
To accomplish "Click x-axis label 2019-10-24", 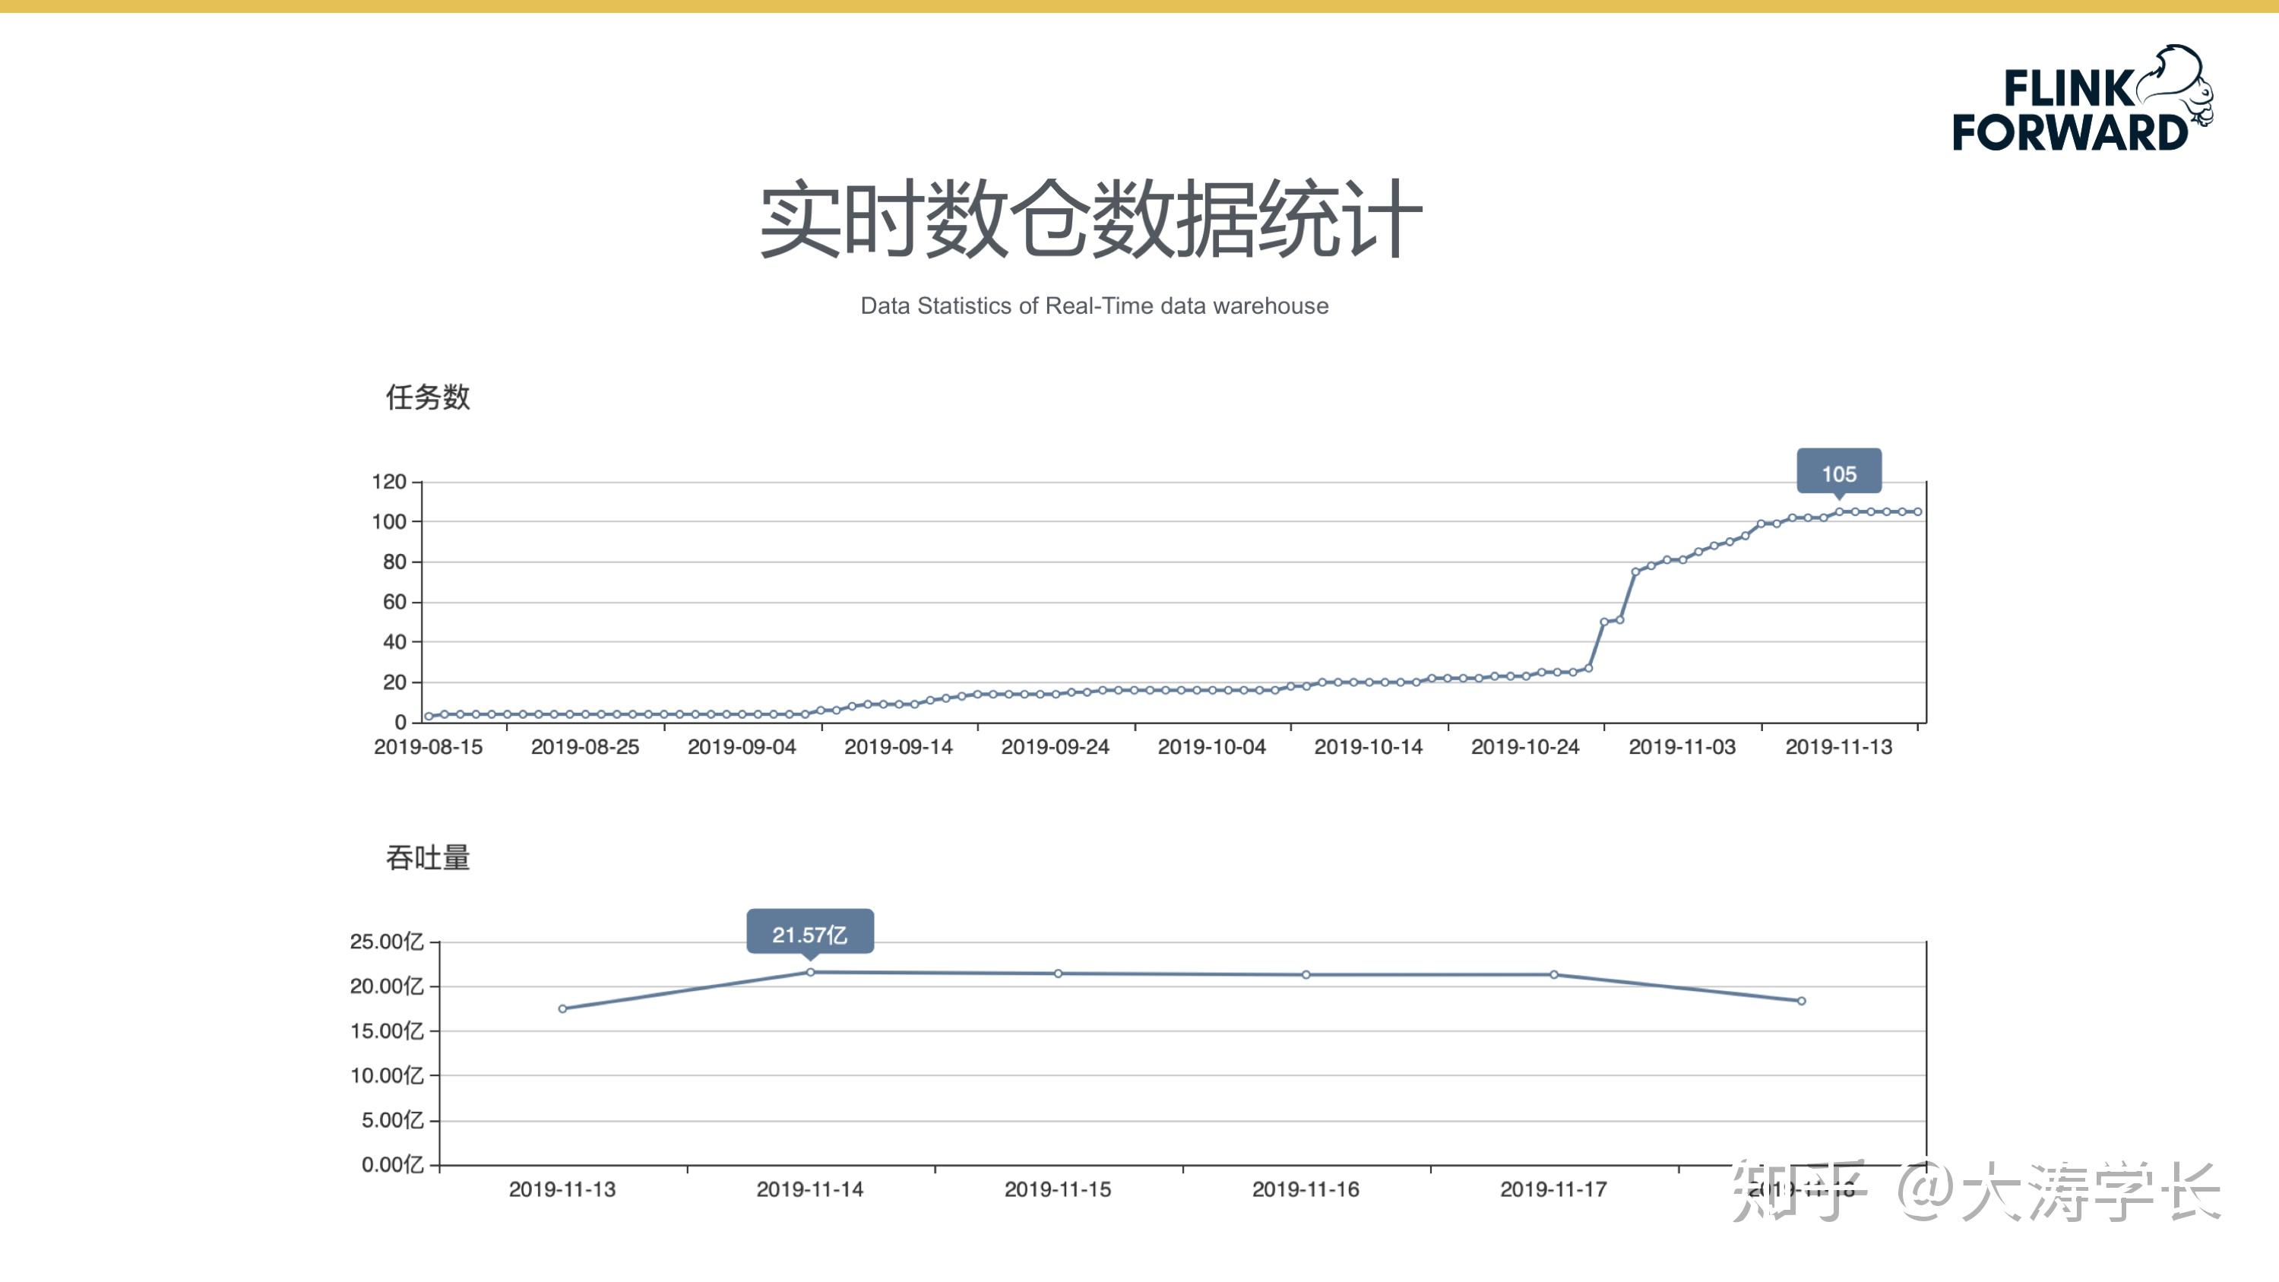I will pyautogui.click(x=1524, y=747).
